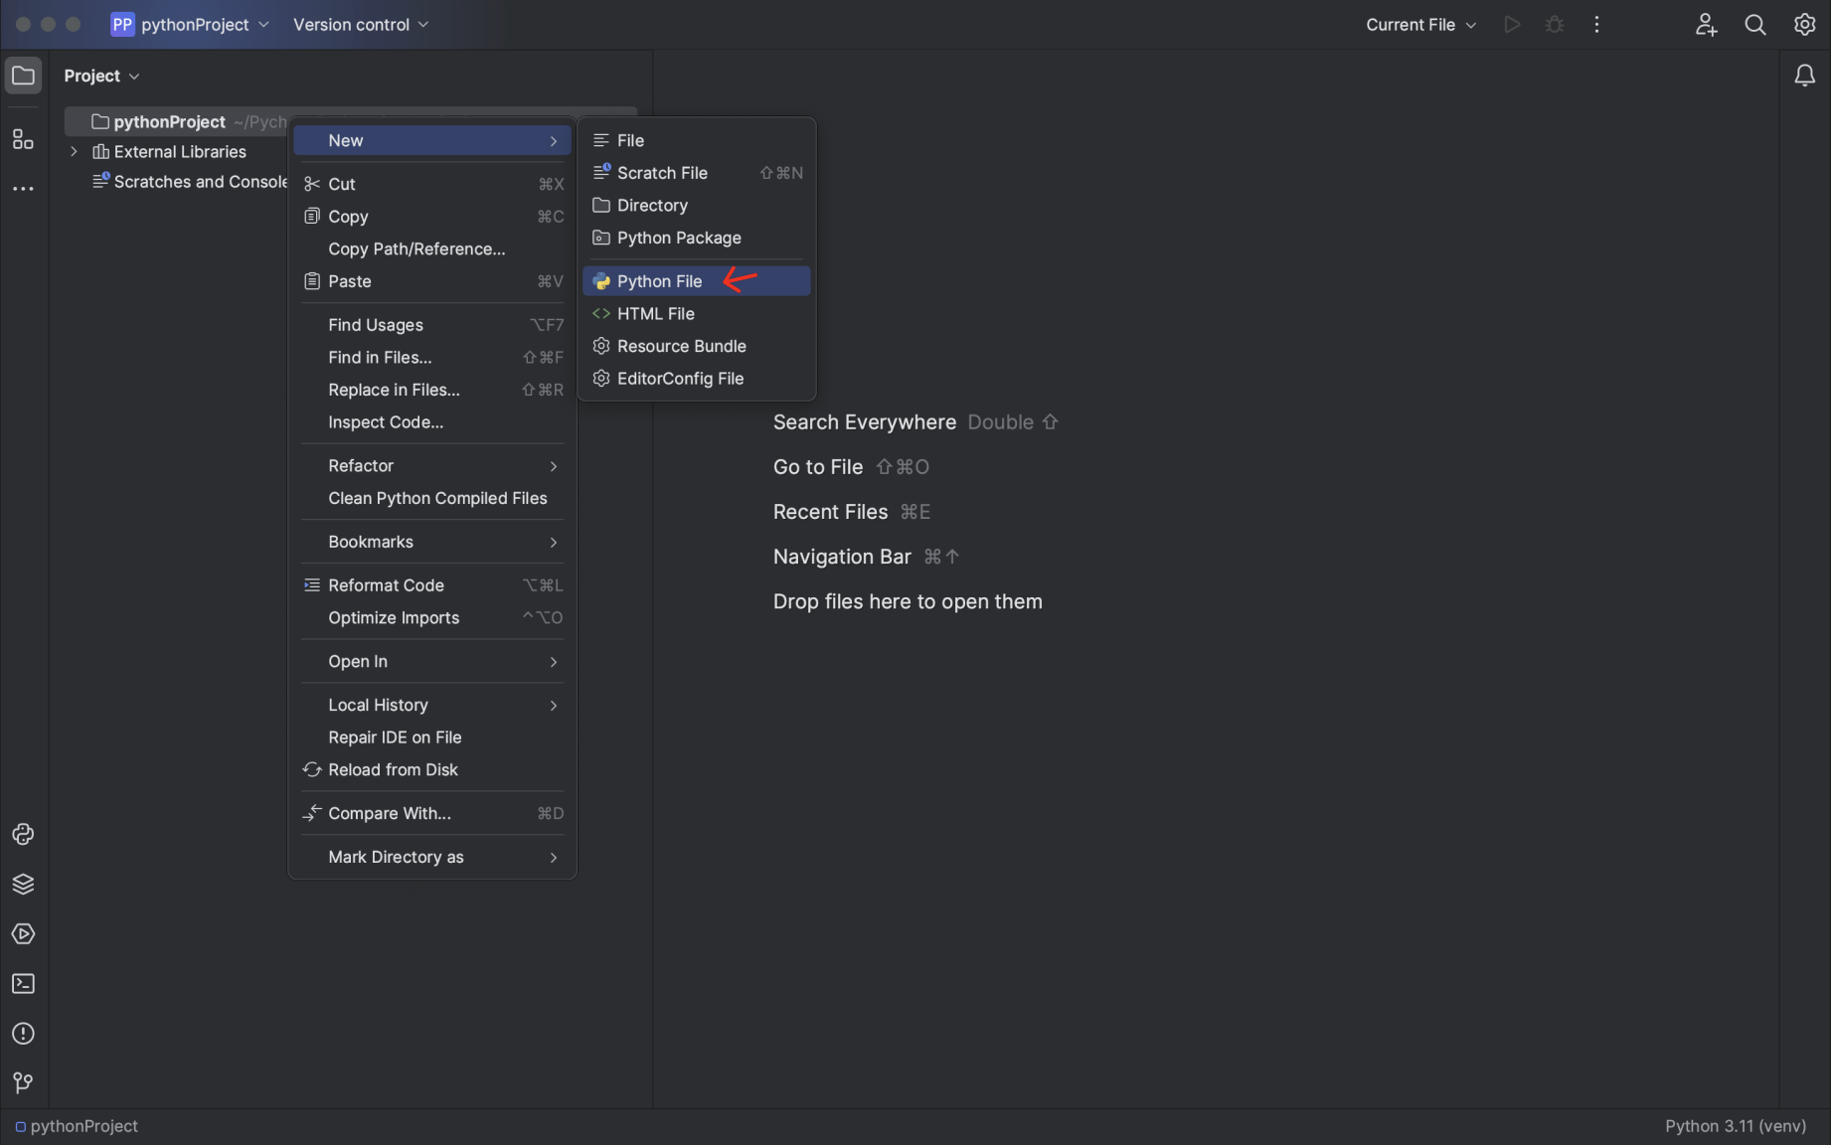Viewport: 1831px width, 1145px height.
Task: Open the Search Everywhere magnifier icon
Action: (1755, 25)
